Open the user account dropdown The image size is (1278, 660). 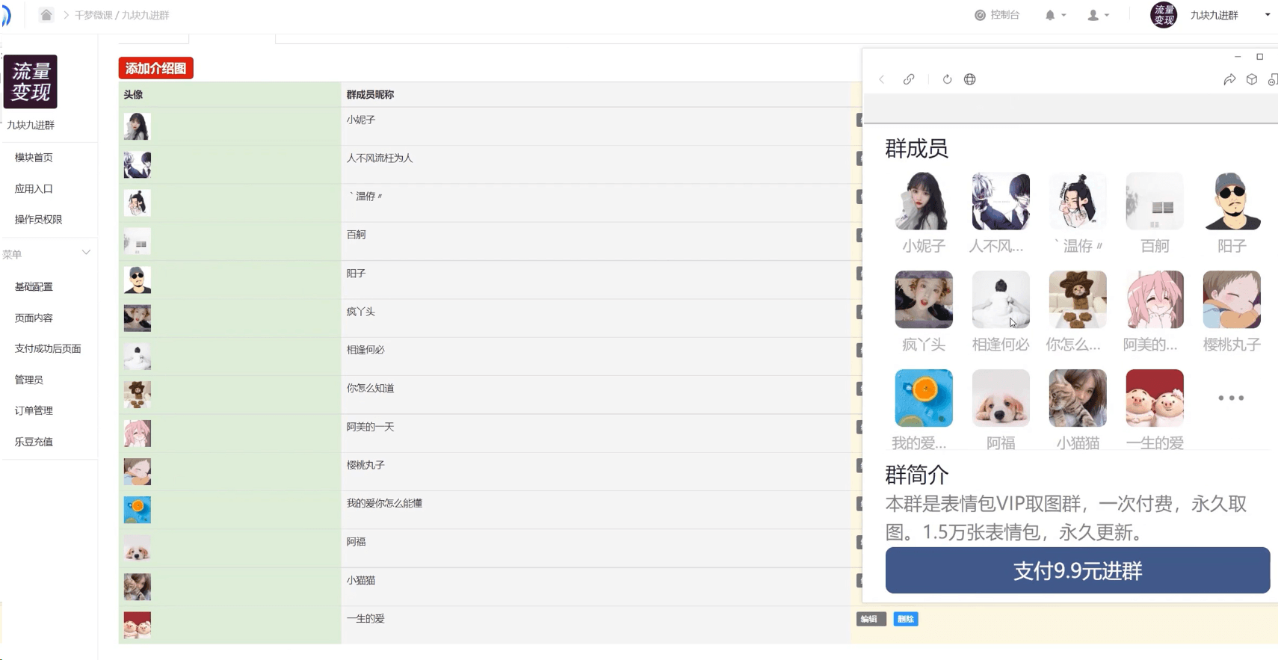tap(1098, 15)
